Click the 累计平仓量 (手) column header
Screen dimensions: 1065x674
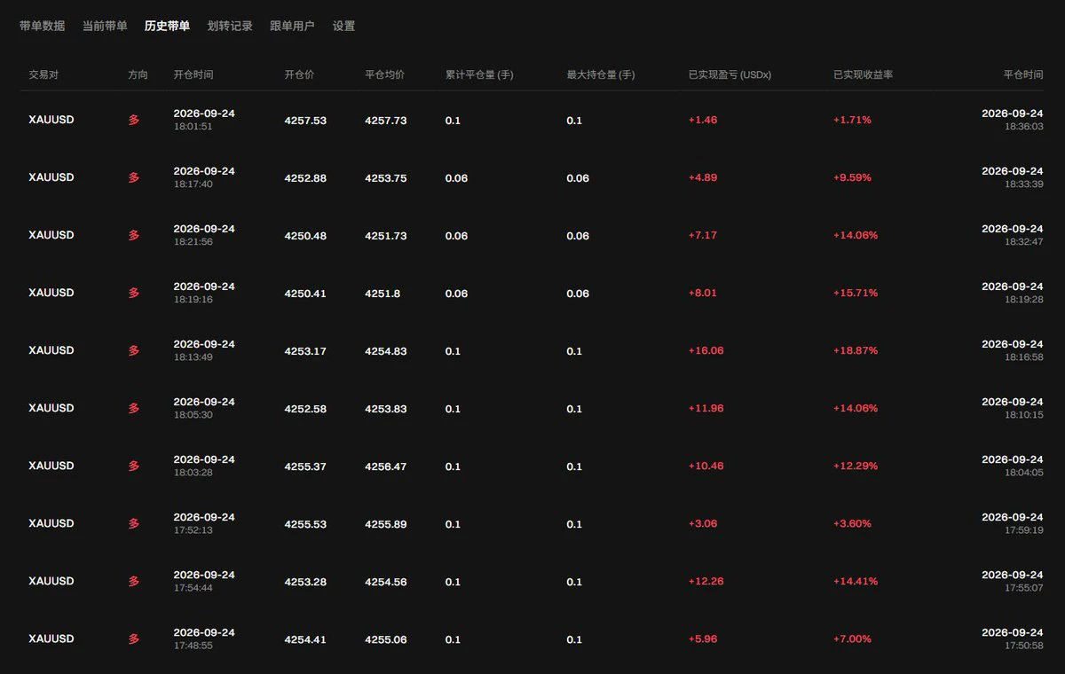click(479, 75)
